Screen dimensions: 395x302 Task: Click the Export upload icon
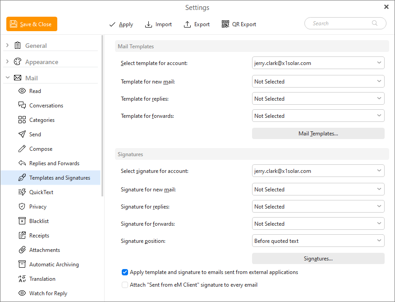pyautogui.click(x=188, y=24)
